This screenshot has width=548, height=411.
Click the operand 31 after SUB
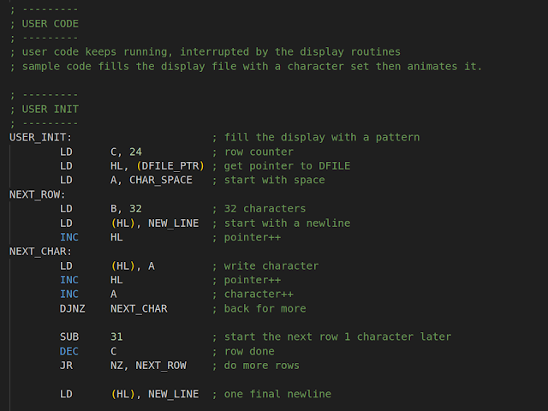117,337
